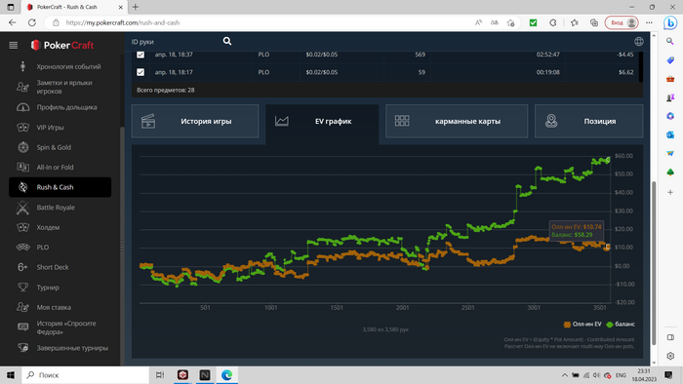Click the ID руки search field
The height and width of the screenshot is (384, 683).
[175, 42]
